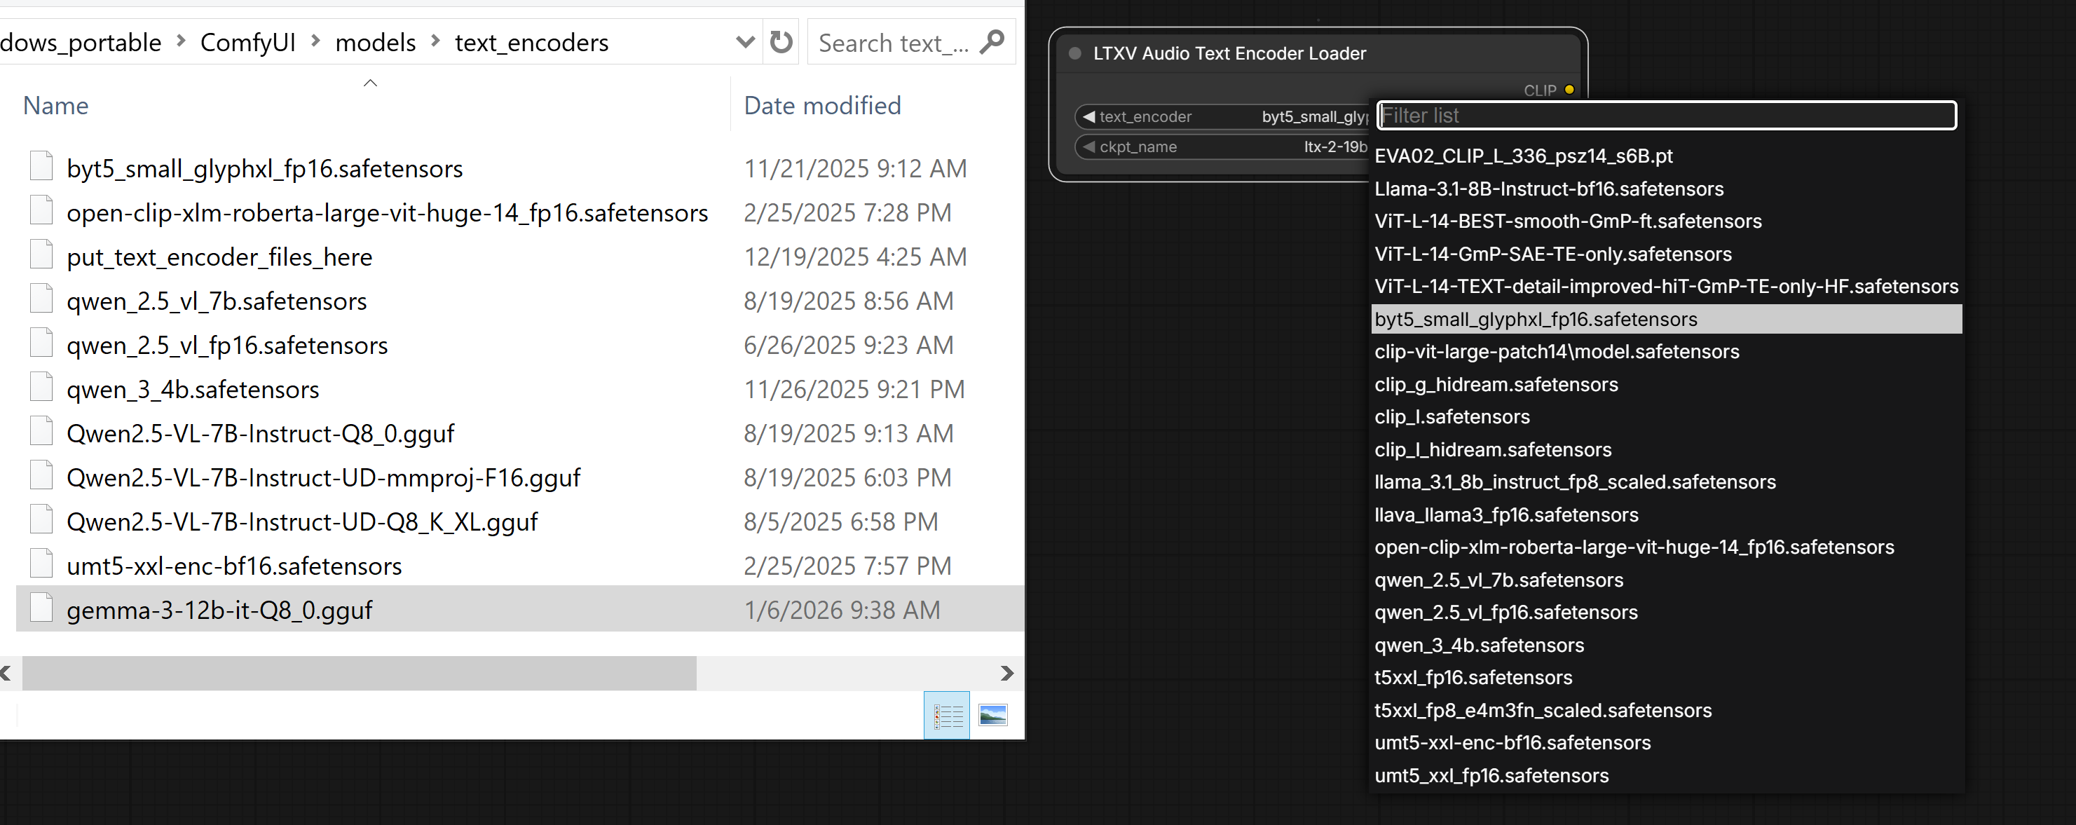Click file icon of gemma-3-12b-it-Q8_0.gguf
The width and height of the screenshot is (2076, 825).
click(41, 609)
